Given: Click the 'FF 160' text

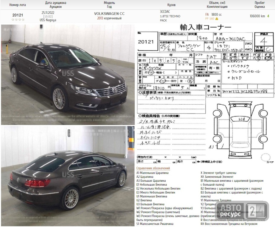Looking at the screenshot, I should pos(209,19).
